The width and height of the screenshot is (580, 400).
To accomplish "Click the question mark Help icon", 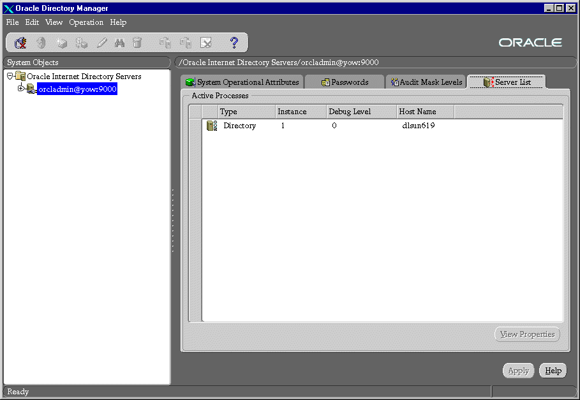I will coord(234,43).
